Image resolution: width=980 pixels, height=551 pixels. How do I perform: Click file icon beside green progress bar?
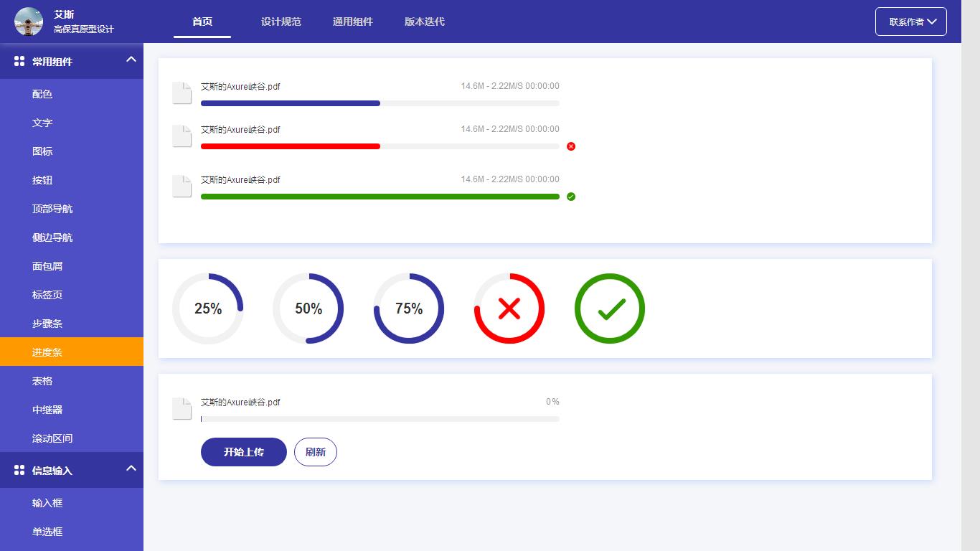point(182,187)
